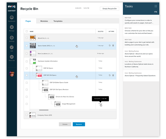The image size is (166, 139).
Task: Sort by the Name column header
Action: (32, 31)
